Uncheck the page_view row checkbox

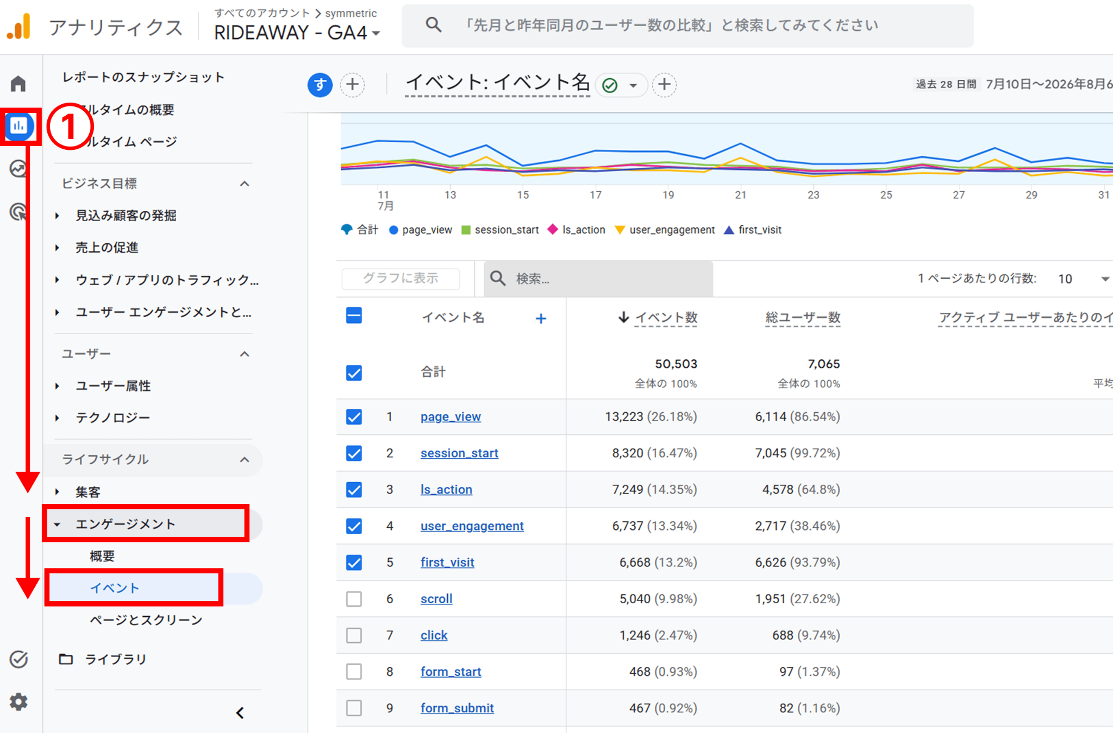click(354, 417)
